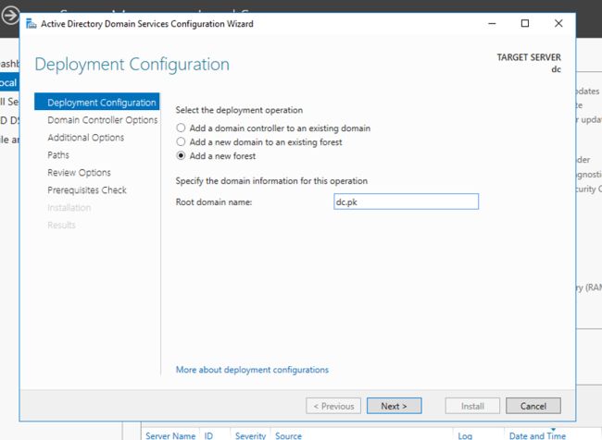Click the 'Root domain name:' label
The image size is (602, 440).
tap(214, 202)
